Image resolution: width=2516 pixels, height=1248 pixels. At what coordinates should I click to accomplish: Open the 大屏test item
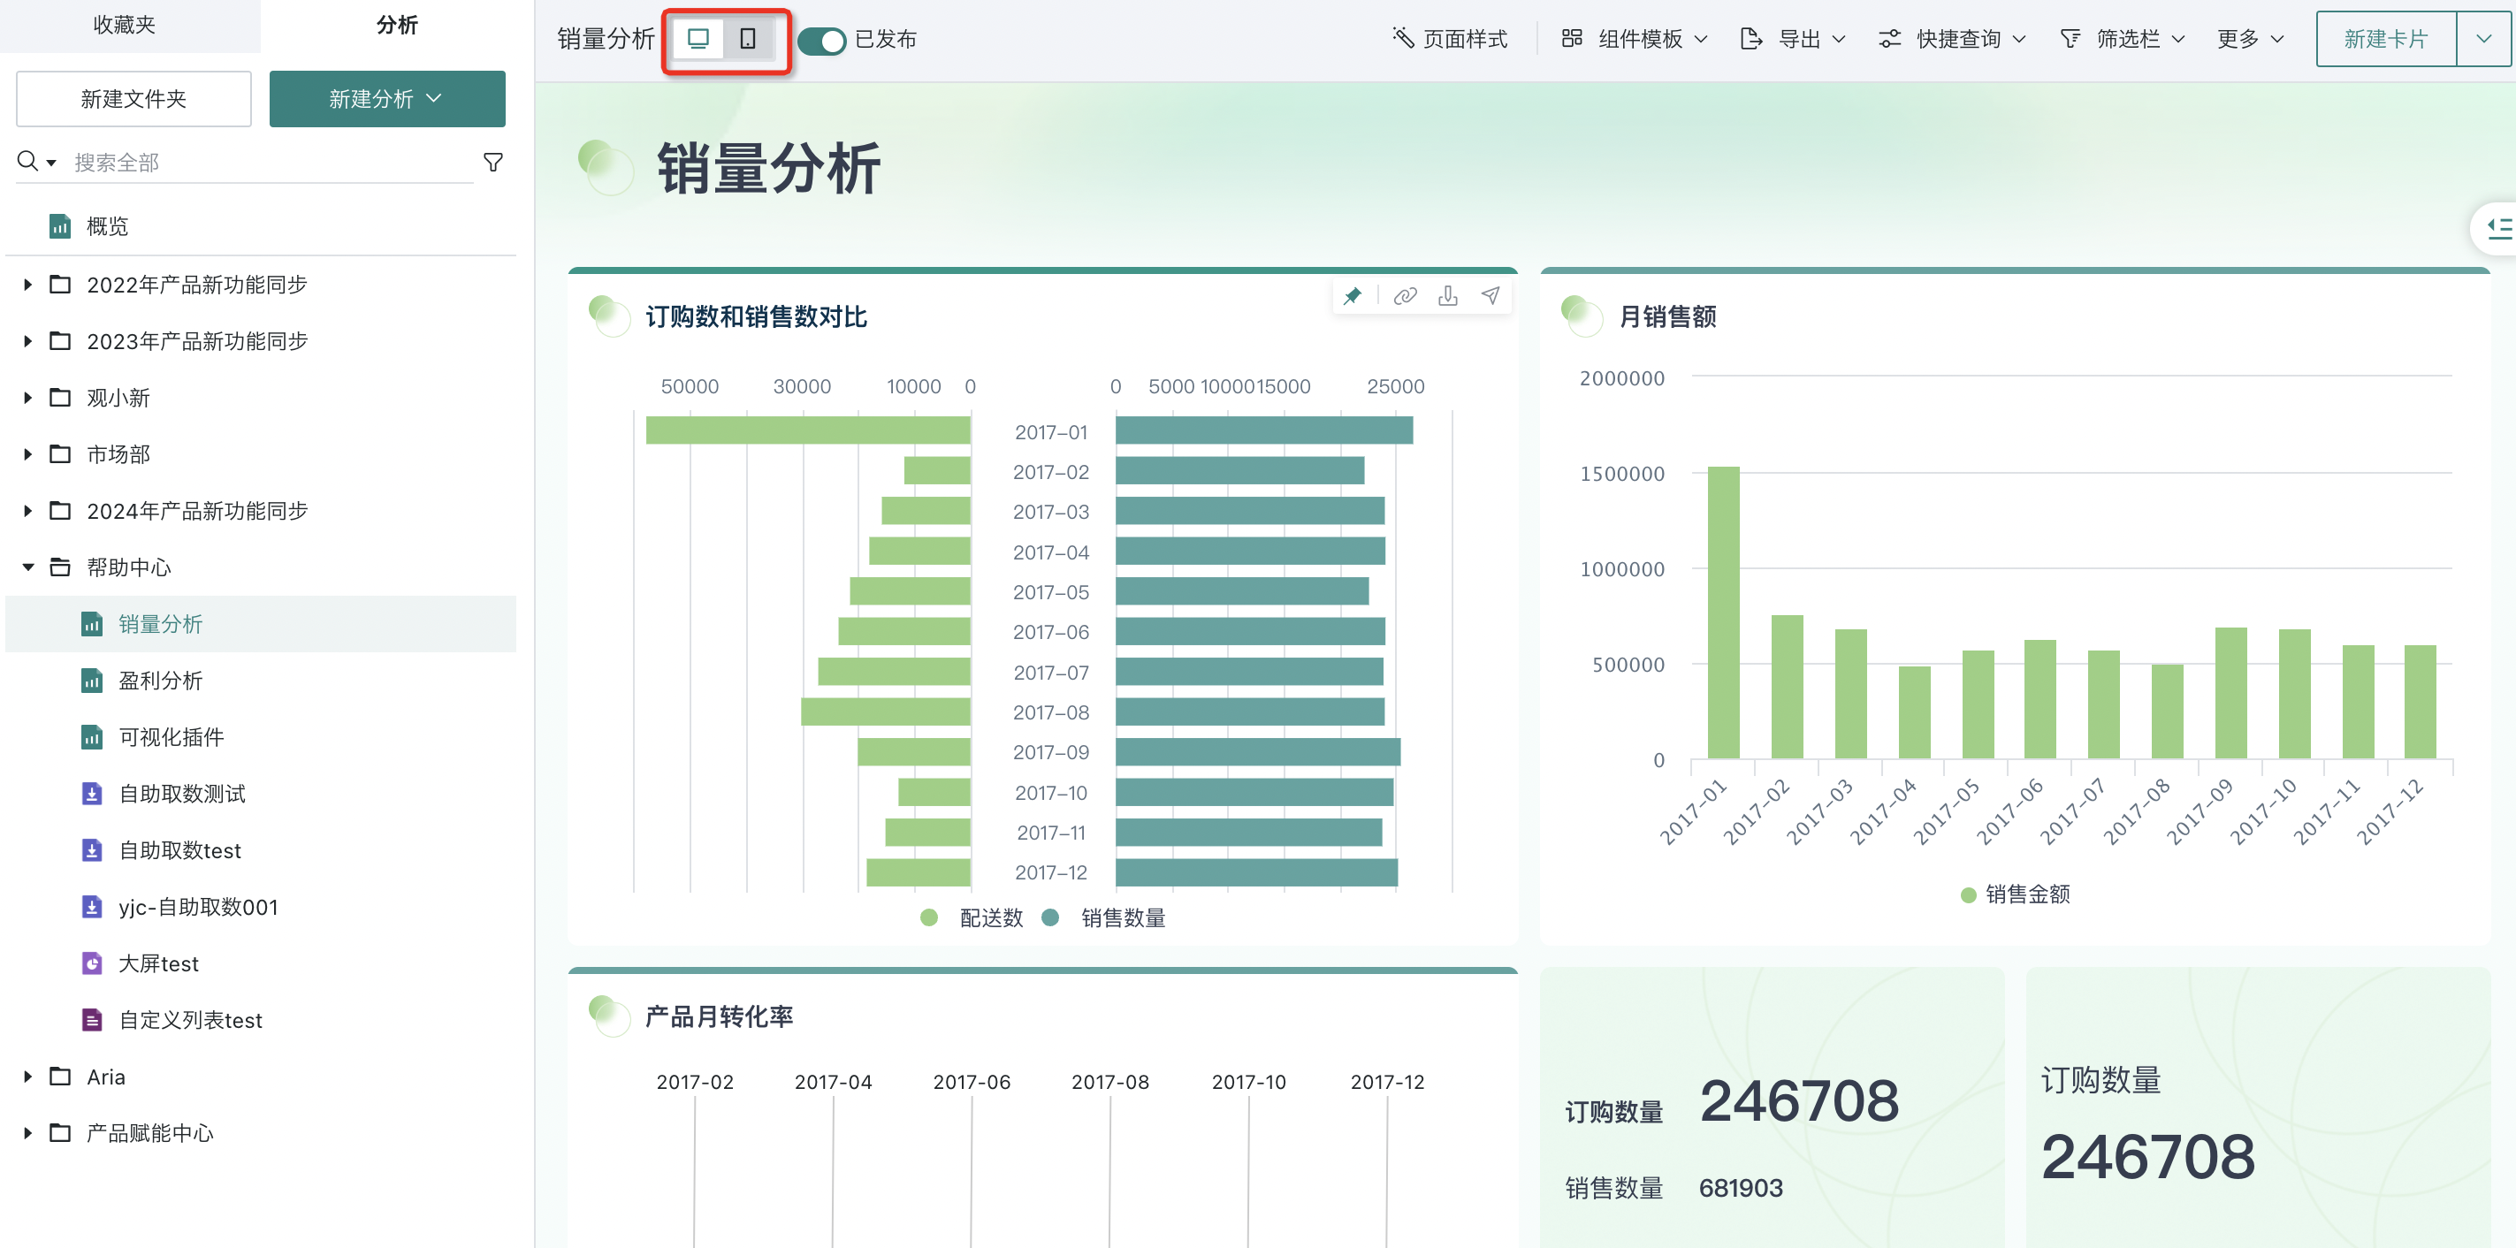coord(261,963)
